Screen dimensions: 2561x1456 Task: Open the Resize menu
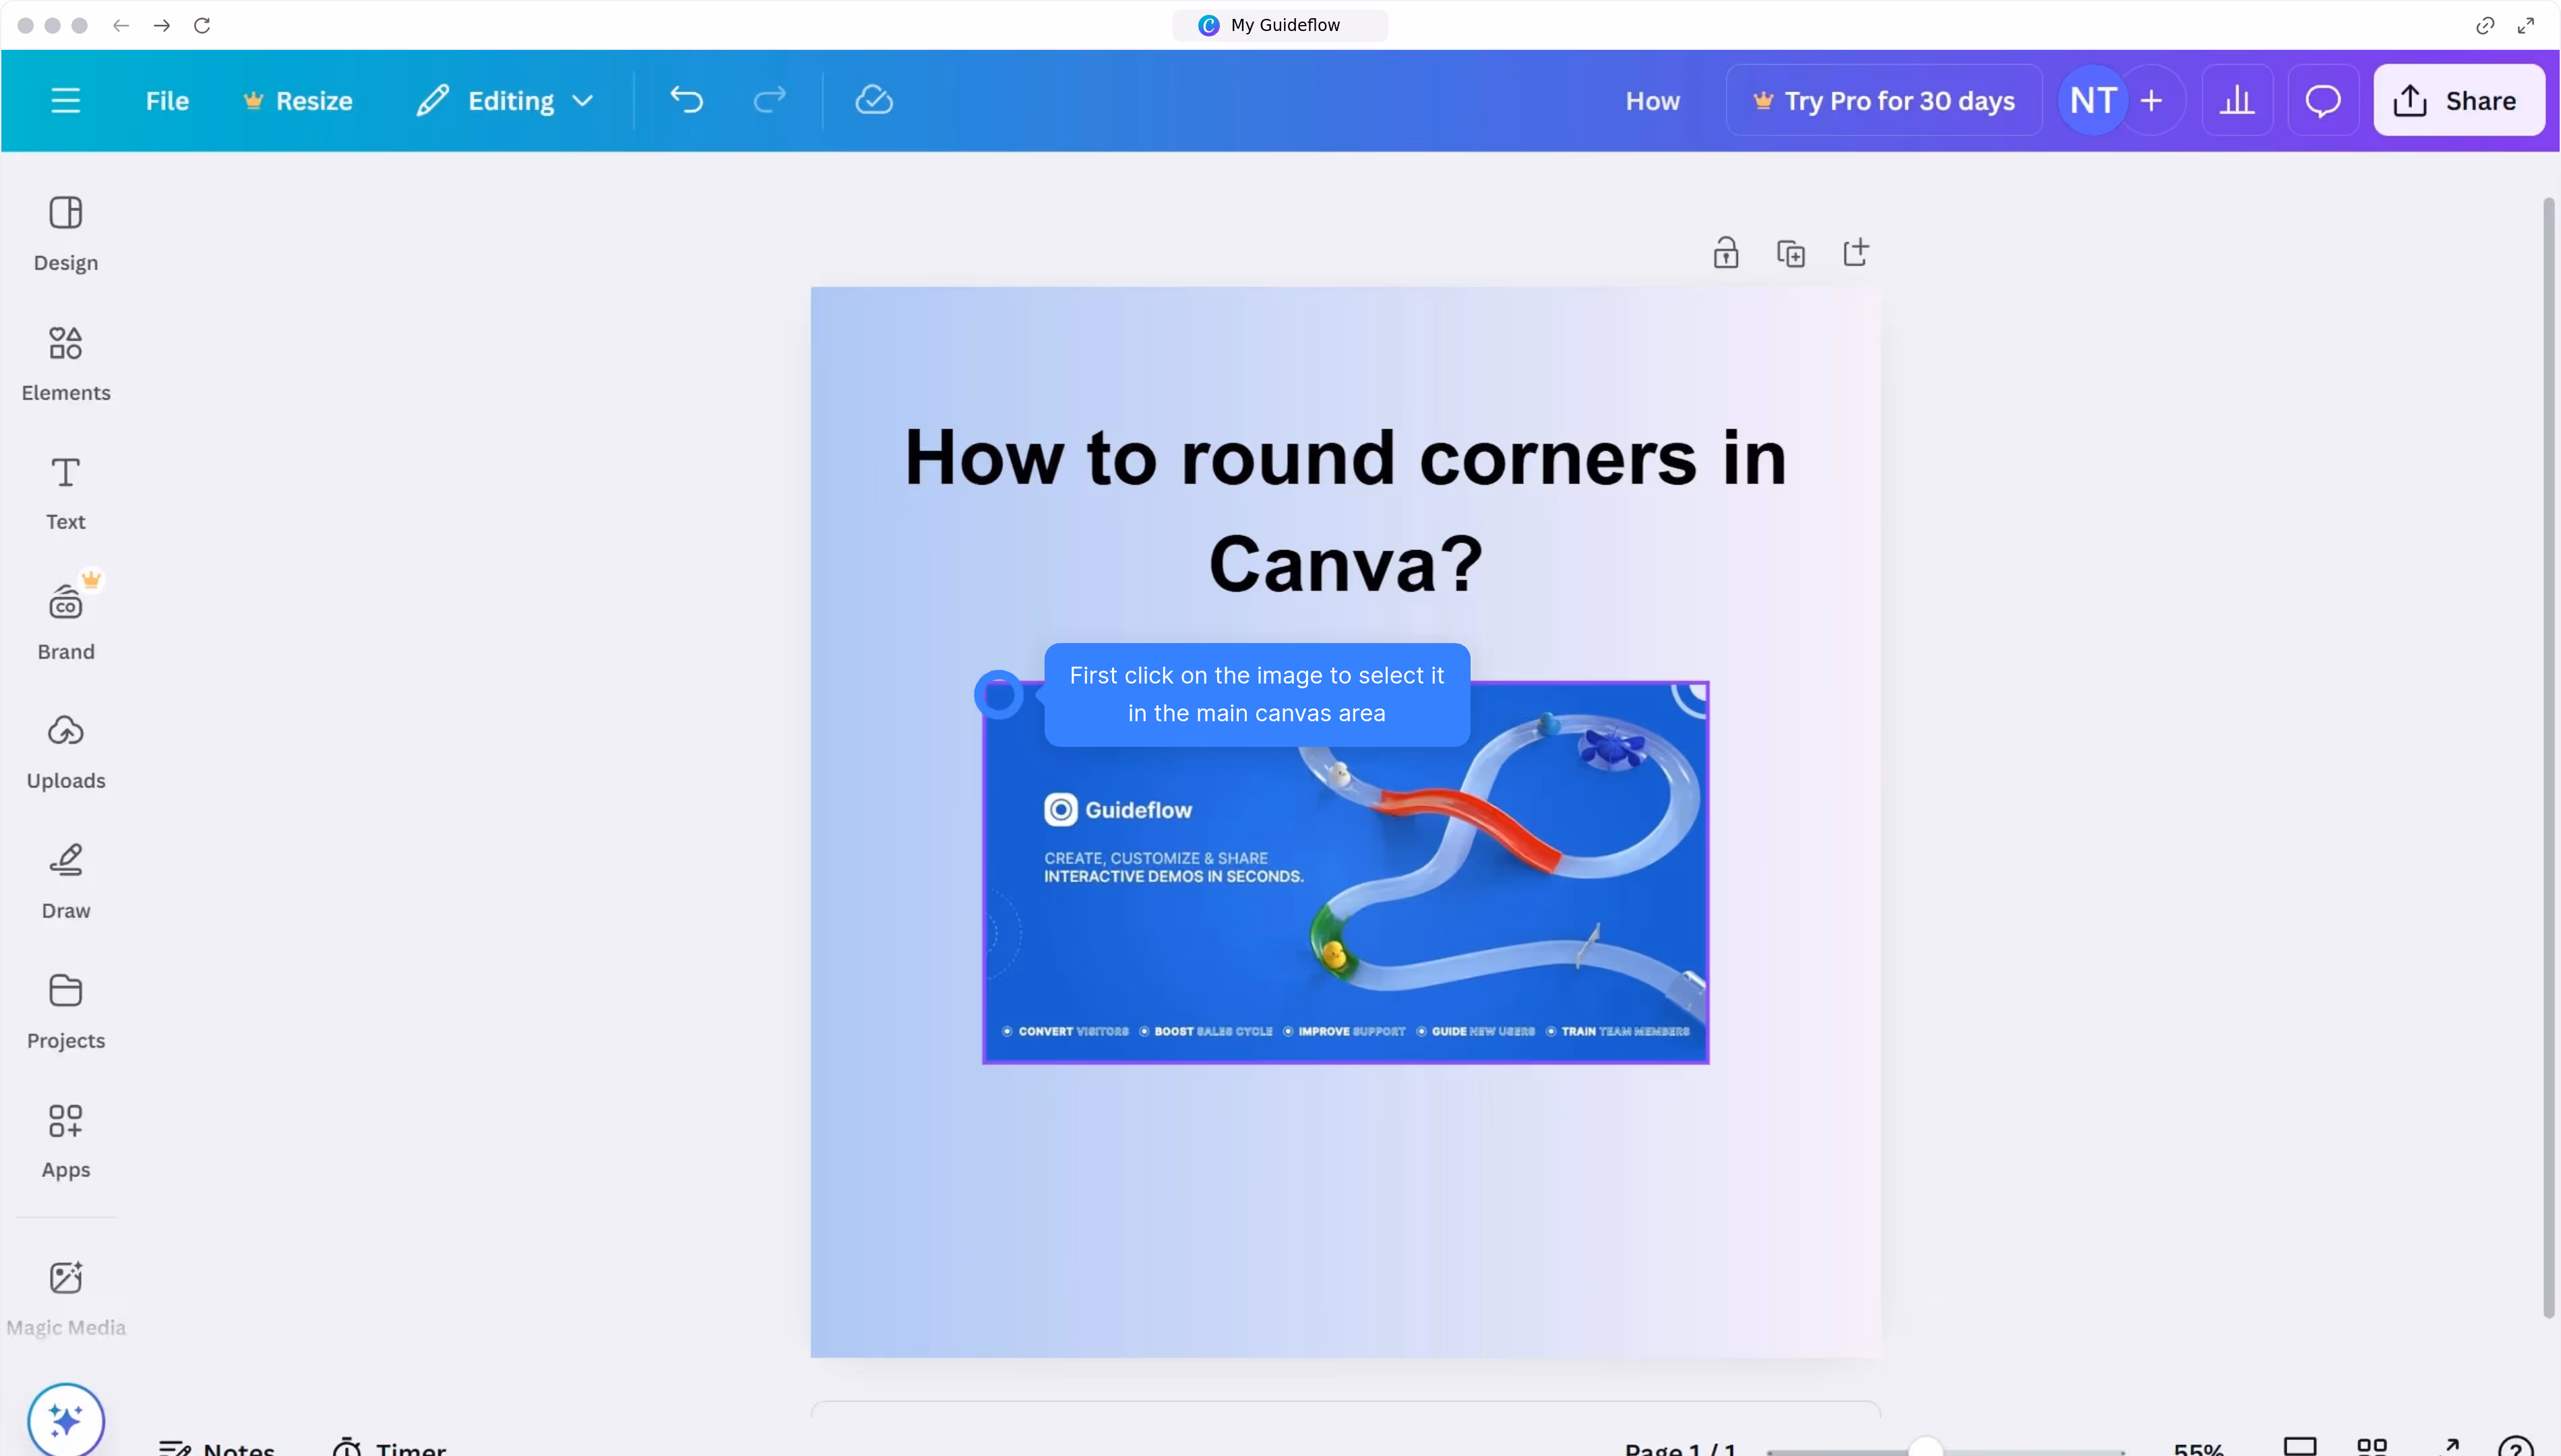298,100
